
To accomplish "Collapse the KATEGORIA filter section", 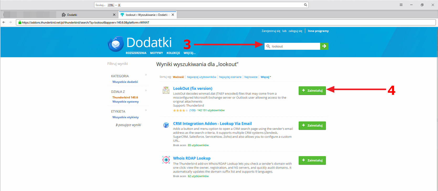I will click(146, 75).
